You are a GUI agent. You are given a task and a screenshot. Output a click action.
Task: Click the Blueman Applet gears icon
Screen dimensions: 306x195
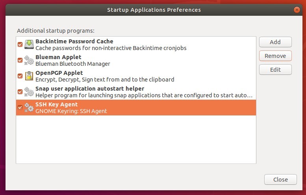29,60
